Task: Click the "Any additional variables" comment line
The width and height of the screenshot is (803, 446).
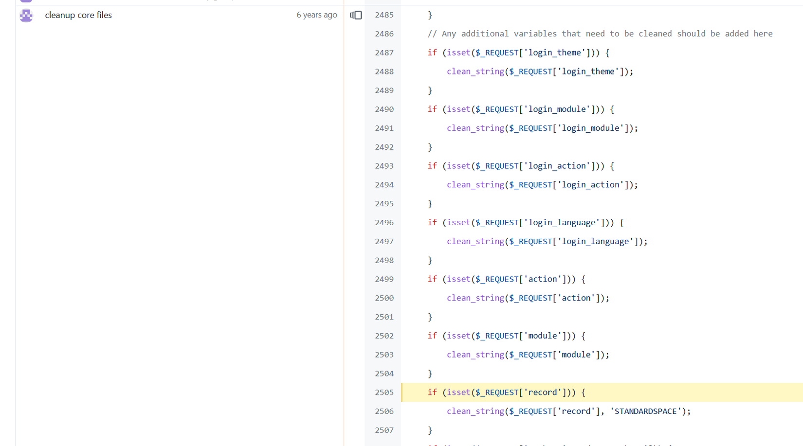Action: click(600, 34)
